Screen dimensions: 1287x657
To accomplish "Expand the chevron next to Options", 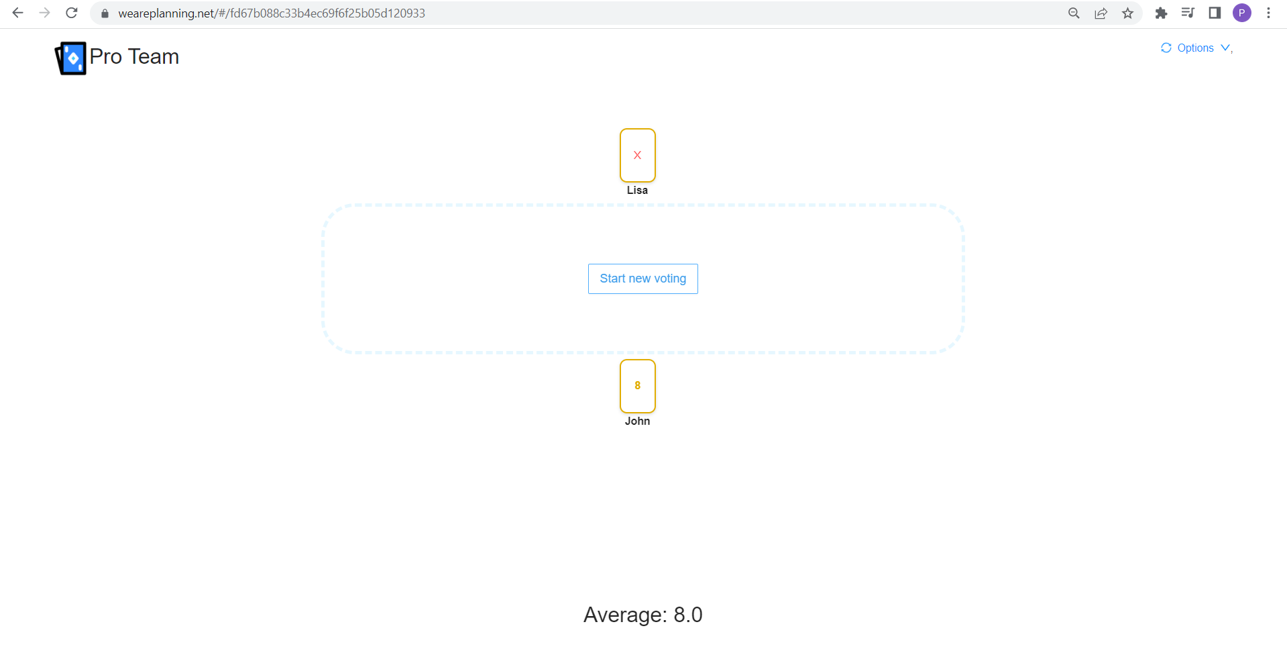I will (1225, 48).
